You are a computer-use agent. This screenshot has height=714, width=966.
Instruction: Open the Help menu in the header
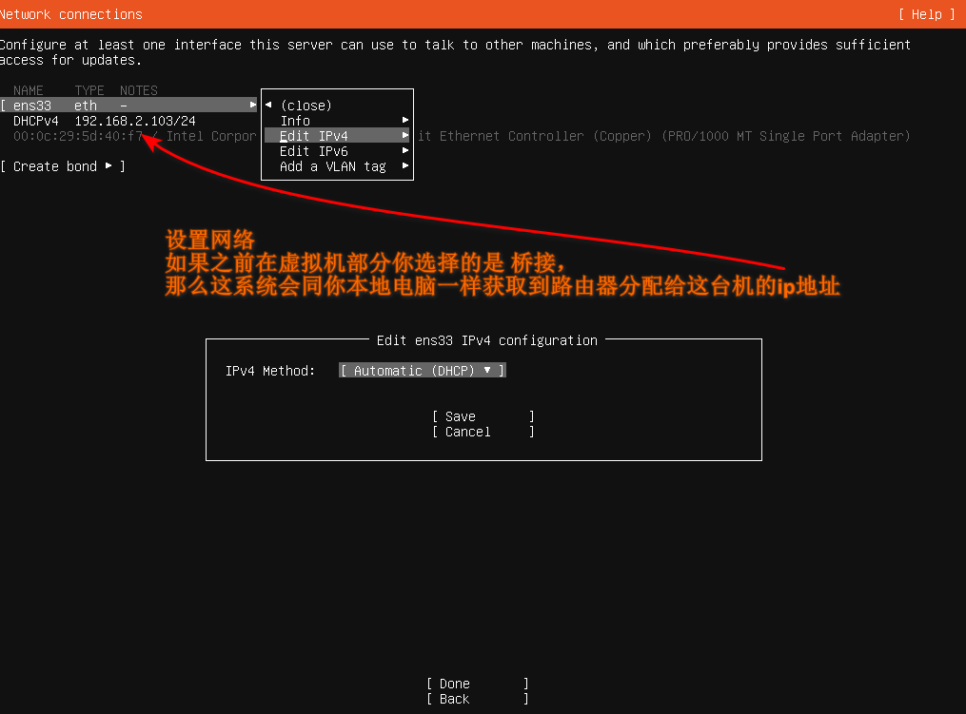coord(925,14)
